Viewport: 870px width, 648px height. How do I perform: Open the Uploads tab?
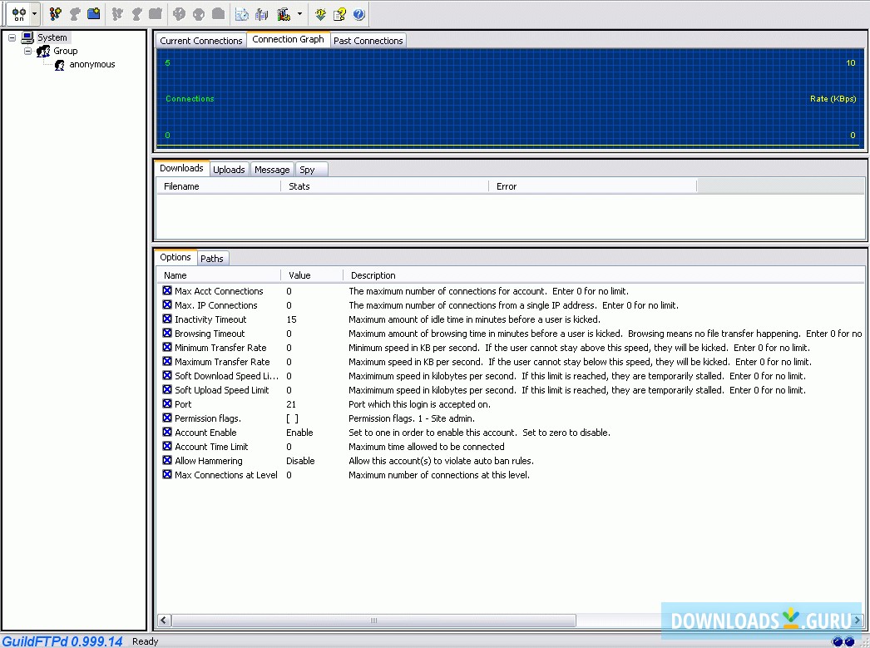click(x=229, y=170)
